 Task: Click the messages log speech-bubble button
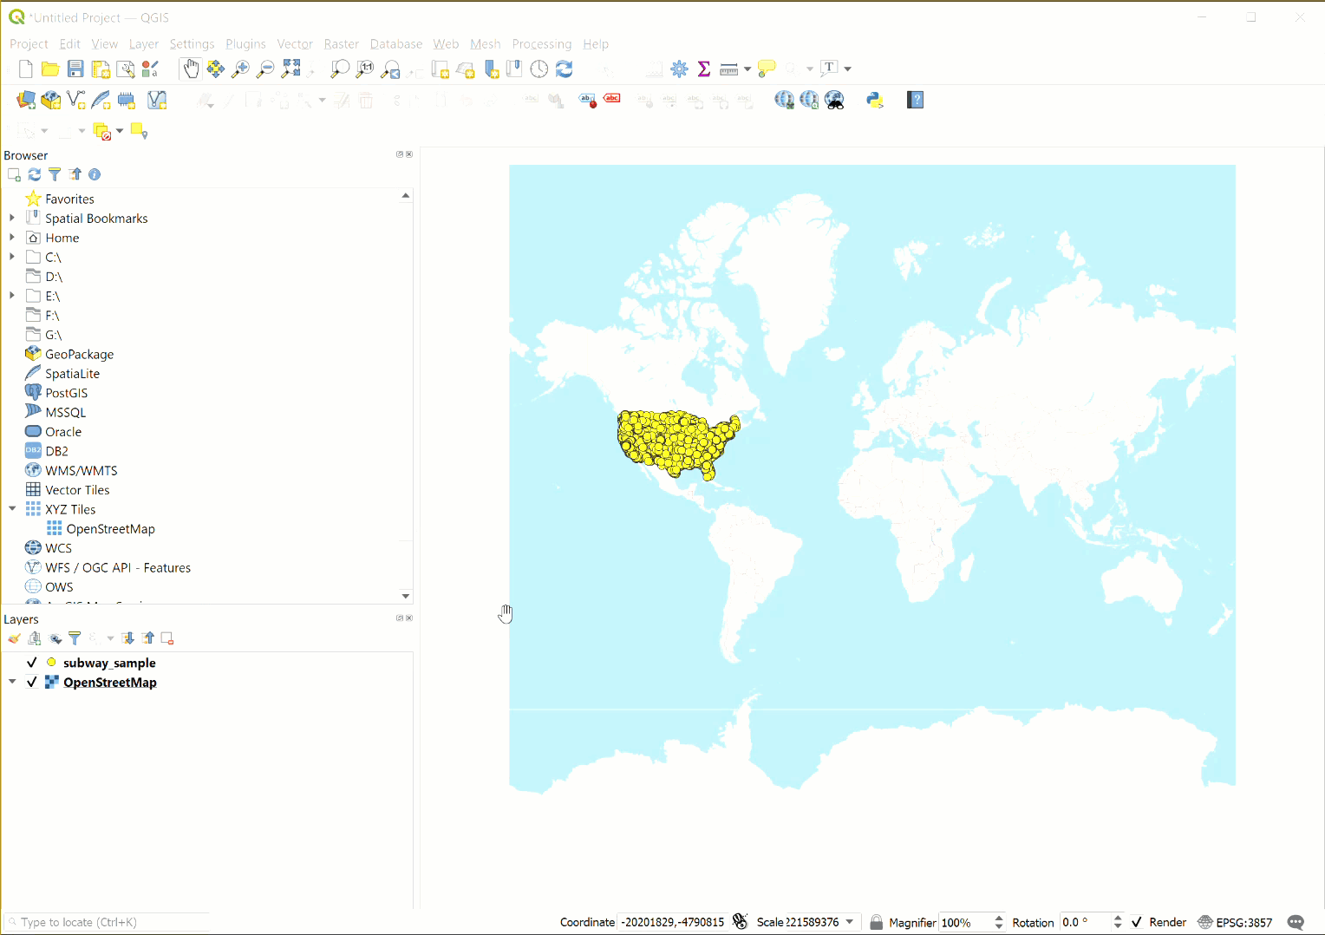[1296, 922]
